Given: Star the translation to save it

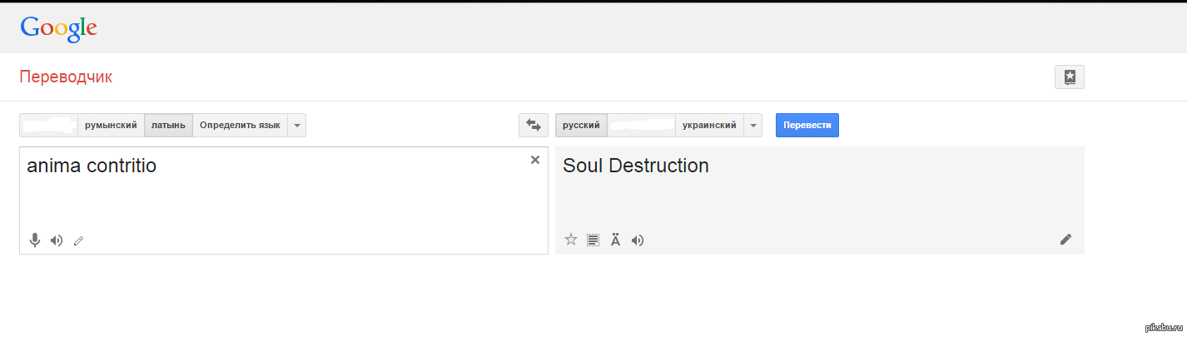Looking at the screenshot, I should pos(571,240).
